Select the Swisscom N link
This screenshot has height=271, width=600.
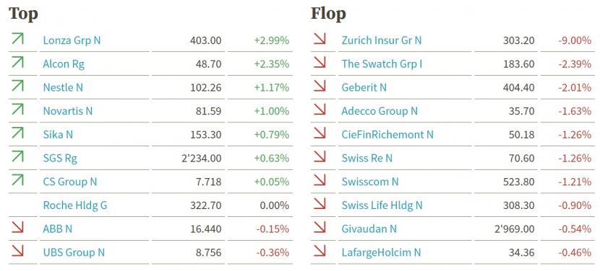[370, 182]
